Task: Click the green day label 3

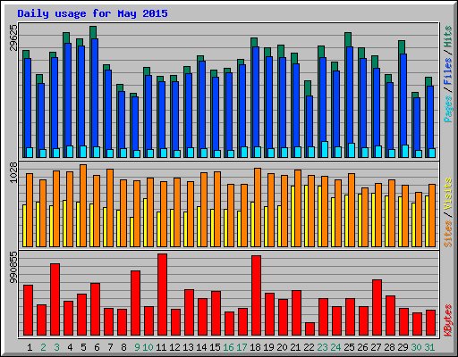Action: [x=56, y=347]
